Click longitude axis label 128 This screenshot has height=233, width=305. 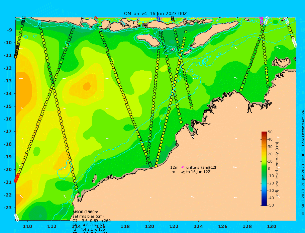pyautogui.click(x=247, y=226)
